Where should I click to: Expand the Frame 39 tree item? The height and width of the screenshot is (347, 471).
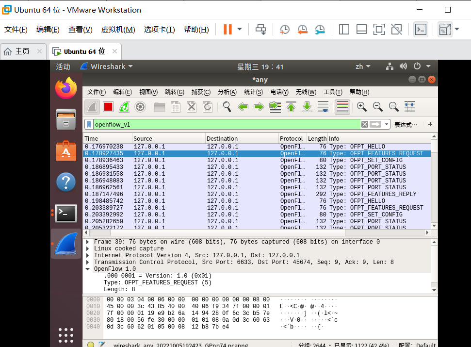tap(88, 242)
